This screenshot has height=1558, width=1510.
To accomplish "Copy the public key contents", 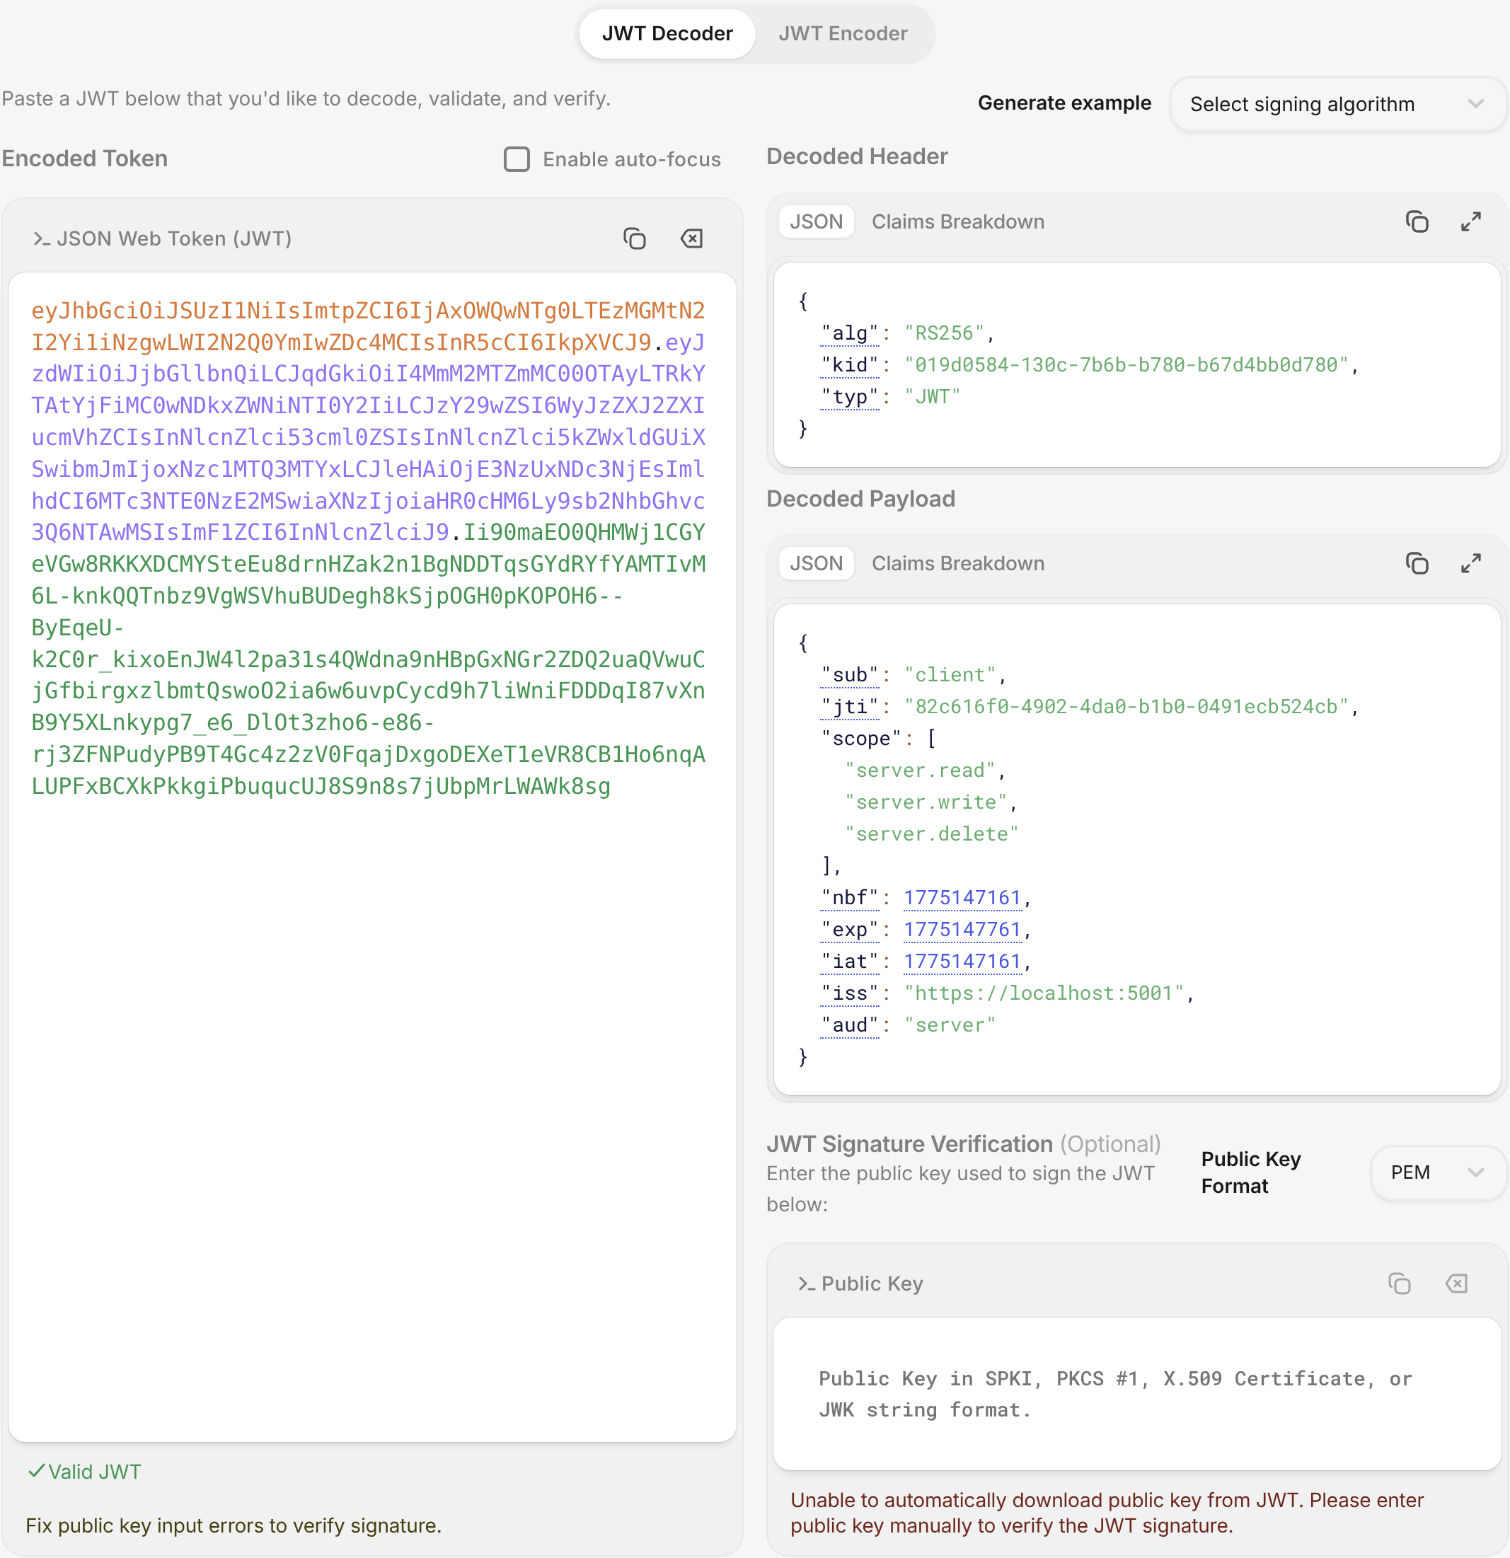I will coord(1399,1283).
